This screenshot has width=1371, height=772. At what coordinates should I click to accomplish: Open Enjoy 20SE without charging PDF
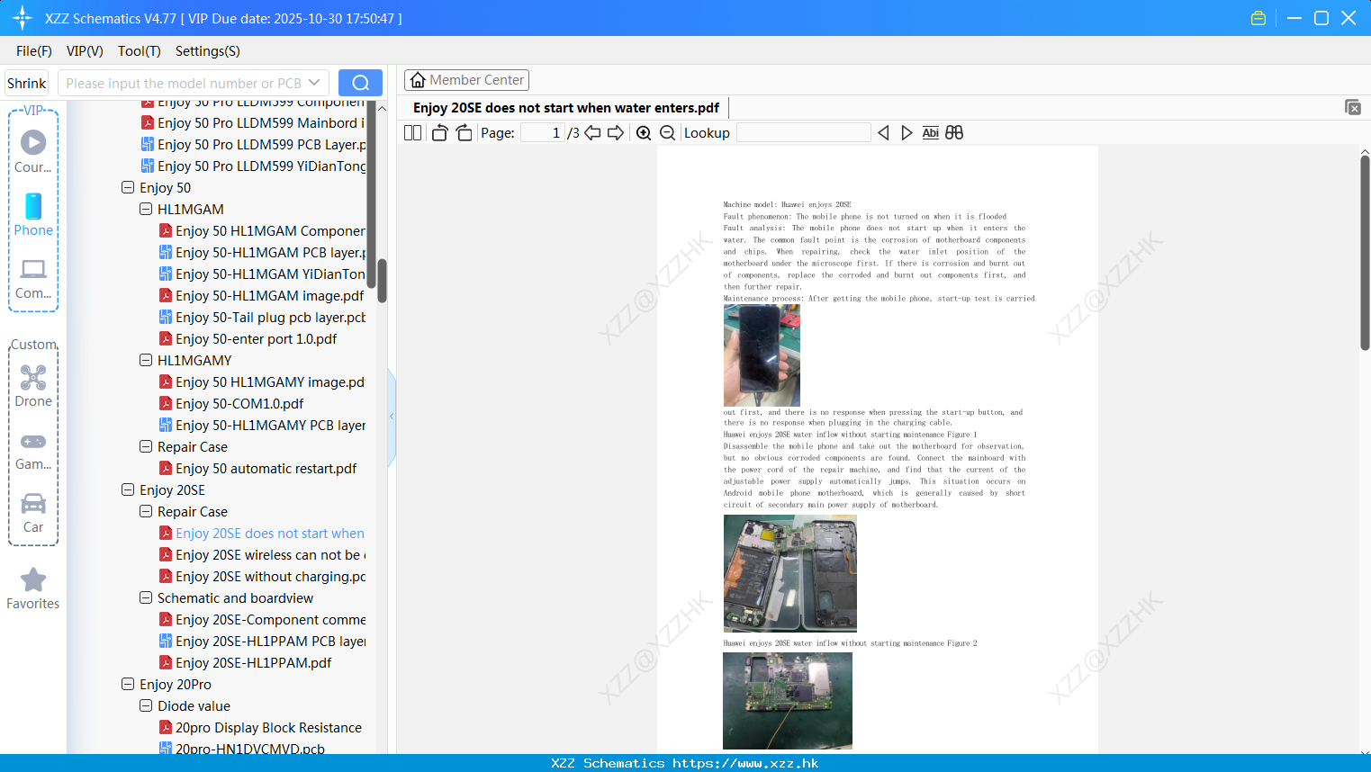point(270,577)
